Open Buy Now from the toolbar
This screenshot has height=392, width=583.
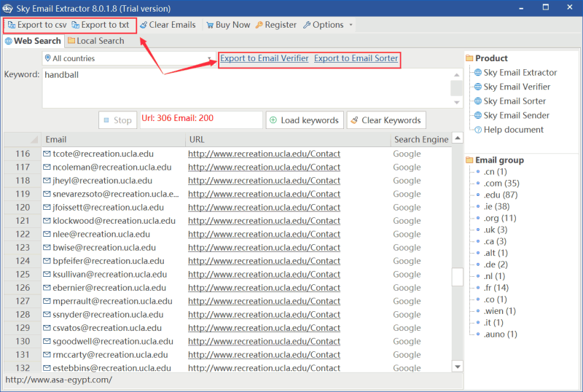click(x=227, y=25)
